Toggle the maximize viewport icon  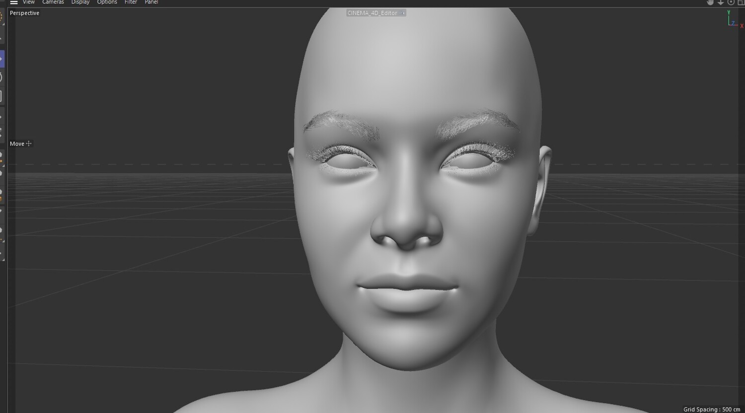click(x=741, y=2)
